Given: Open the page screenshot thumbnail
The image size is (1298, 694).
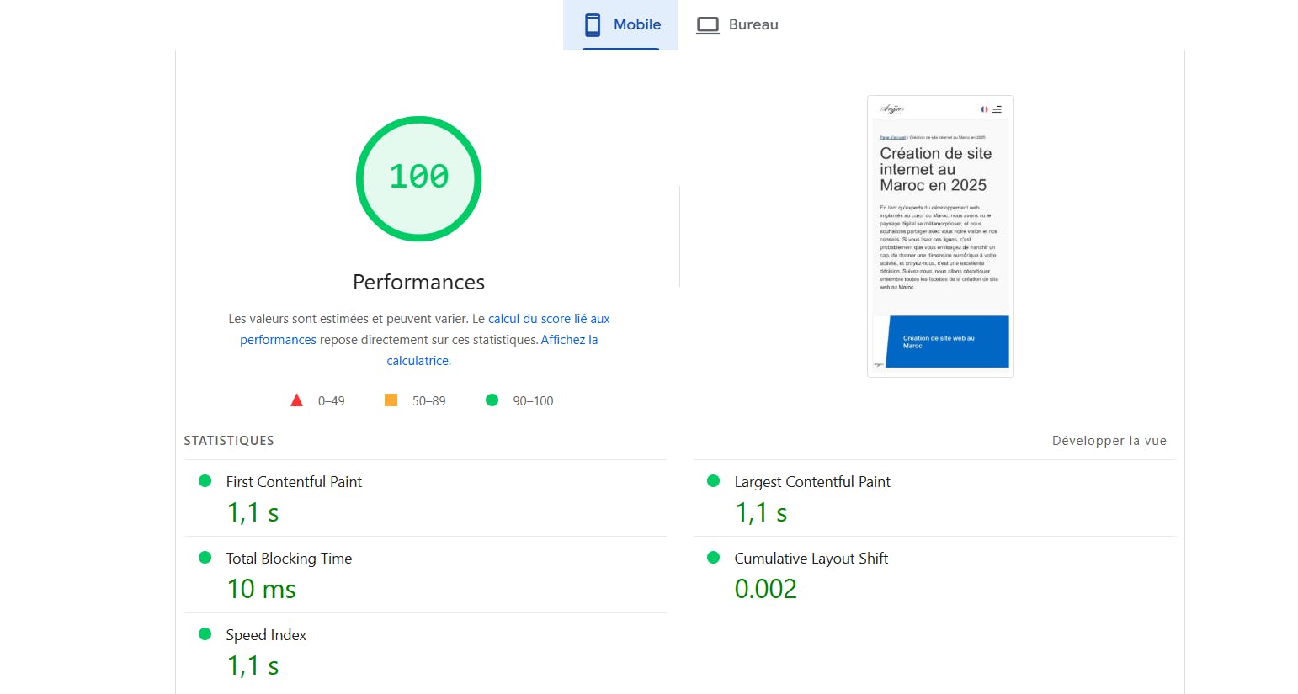Looking at the screenshot, I should point(940,236).
